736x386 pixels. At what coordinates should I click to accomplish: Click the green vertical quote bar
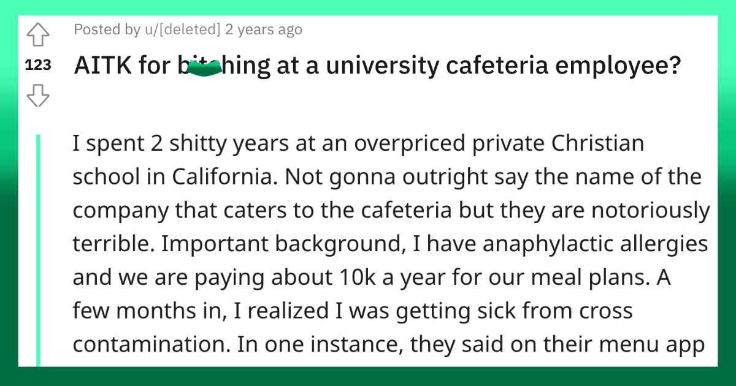click(x=37, y=250)
